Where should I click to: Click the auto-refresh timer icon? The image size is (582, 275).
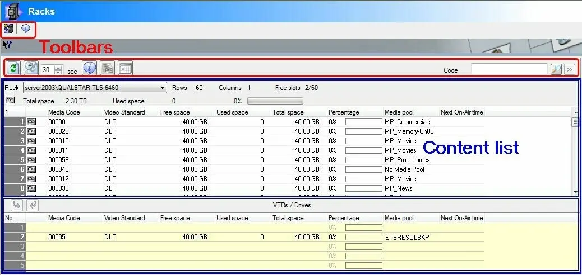point(31,69)
